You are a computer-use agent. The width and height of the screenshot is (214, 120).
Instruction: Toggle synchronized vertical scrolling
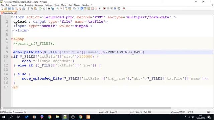66,8
